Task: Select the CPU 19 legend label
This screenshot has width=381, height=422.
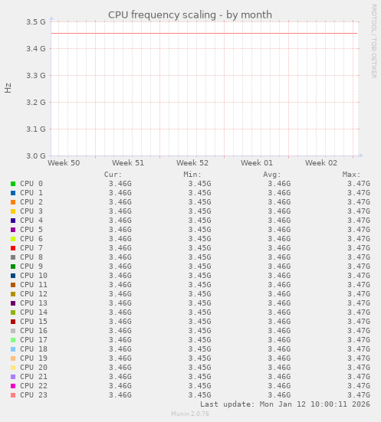Action: tap(34, 358)
